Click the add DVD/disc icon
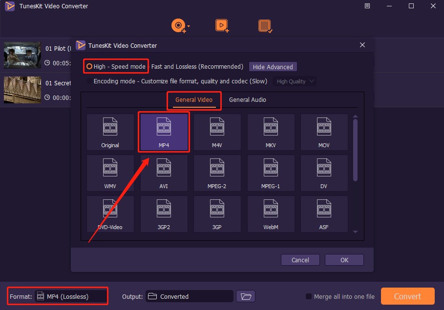The height and width of the screenshot is (310, 444). (179, 26)
